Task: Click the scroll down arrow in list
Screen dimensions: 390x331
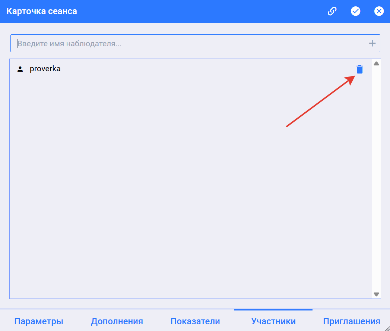Action: [x=376, y=294]
